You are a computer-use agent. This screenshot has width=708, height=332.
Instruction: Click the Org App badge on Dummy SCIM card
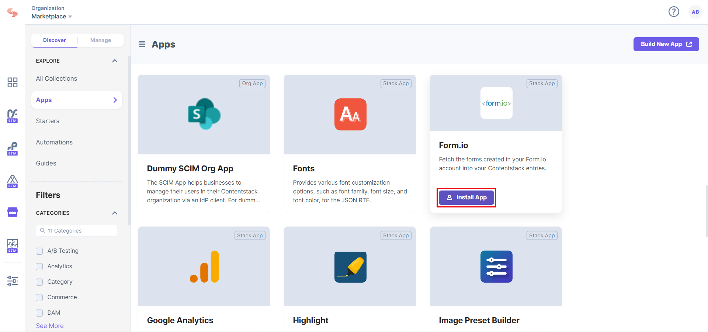pos(253,83)
